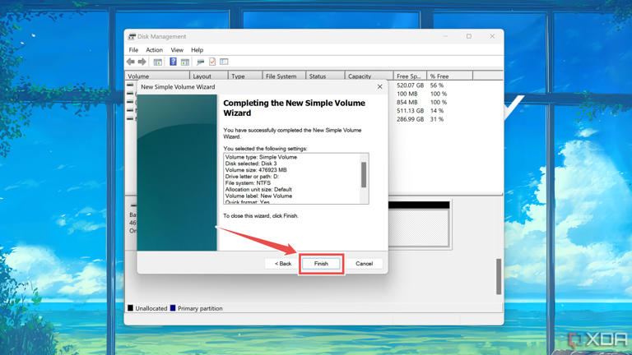Click the toolbar icon with red checkmark
Screen dimensions: 632x355
click(212, 62)
